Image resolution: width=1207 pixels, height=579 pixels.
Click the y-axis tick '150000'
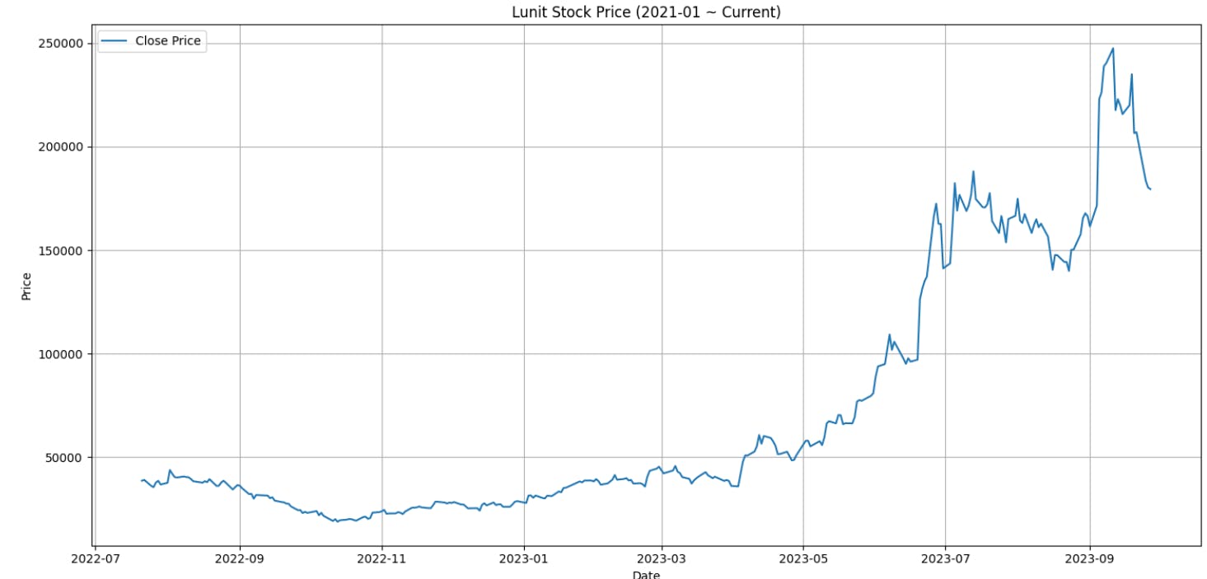coord(60,250)
